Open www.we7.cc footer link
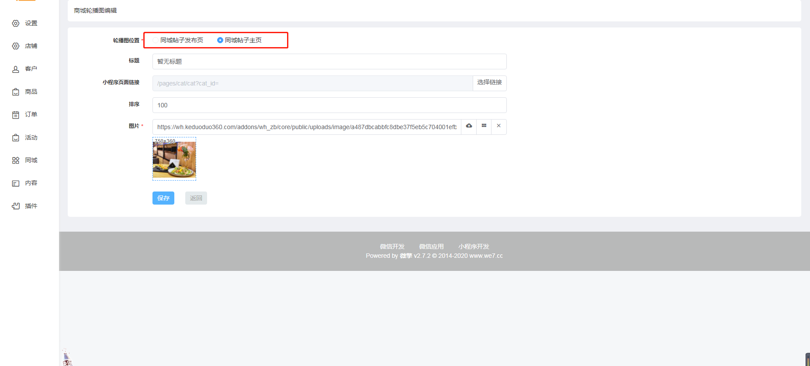The image size is (810, 366). click(x=486, y=256)
